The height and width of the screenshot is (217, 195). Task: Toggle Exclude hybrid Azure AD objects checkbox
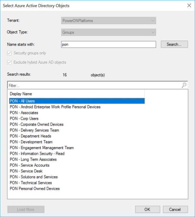(x=10, y=62)
